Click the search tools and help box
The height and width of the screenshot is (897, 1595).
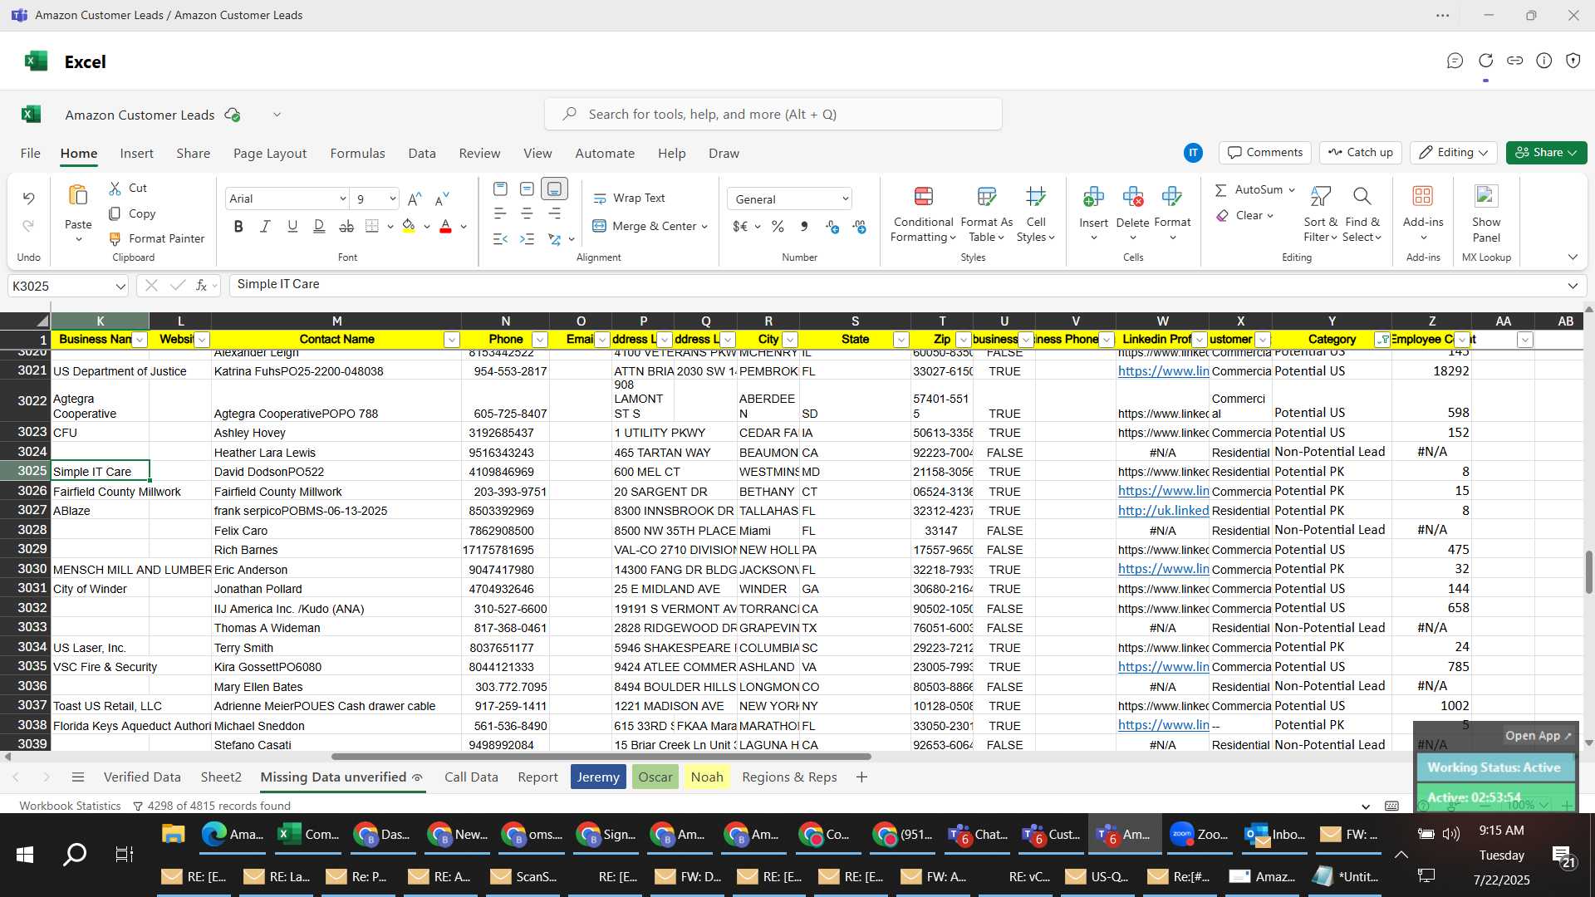(773, 114)
